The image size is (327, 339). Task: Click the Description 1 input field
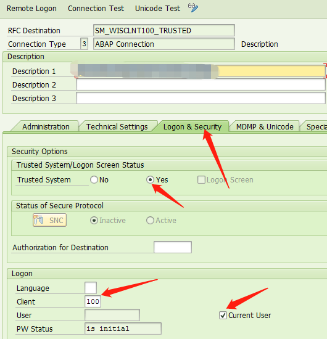201,71
